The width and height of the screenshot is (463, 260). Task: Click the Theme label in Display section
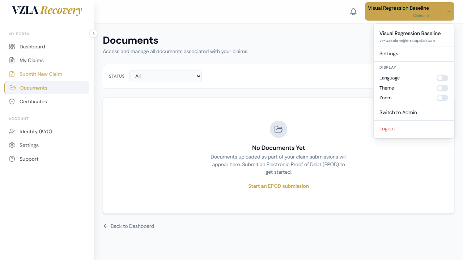click(x=387, y=88)
